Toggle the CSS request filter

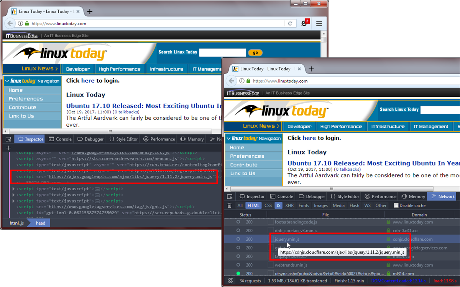[268, 205]
